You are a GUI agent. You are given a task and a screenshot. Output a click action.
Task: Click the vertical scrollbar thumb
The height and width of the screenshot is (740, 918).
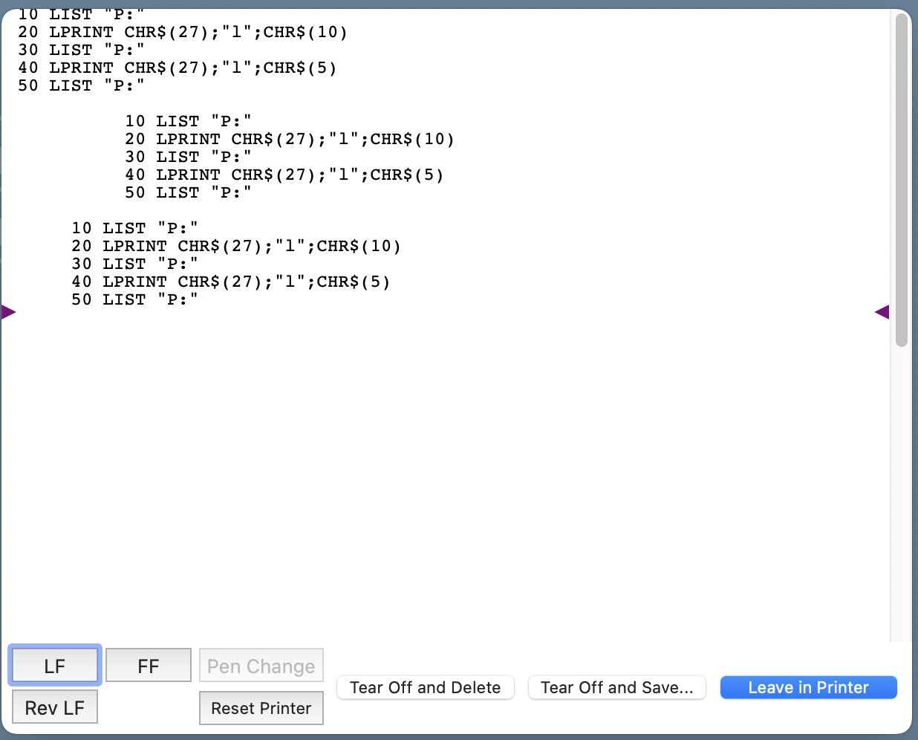(901, 178)
